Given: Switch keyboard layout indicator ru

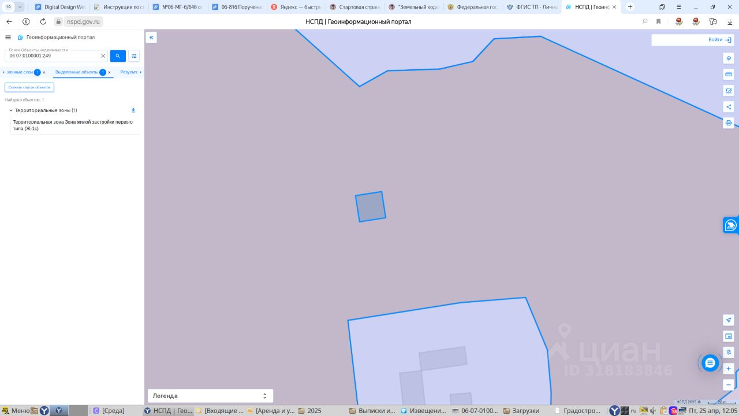Looking at the screenshot, I should pyautogui.click(x=633, y=411).
